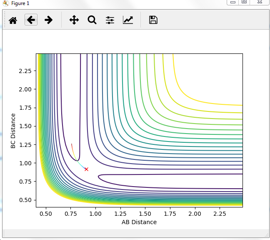Click the 0.50 tick label on AB Distance axis

[x=46, y=213]
